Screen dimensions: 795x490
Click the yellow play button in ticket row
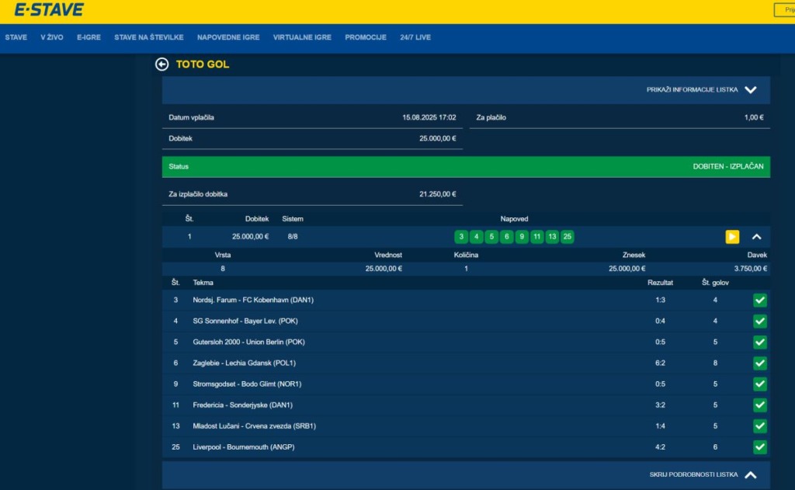pyautogui.click(x=732, y=237)
